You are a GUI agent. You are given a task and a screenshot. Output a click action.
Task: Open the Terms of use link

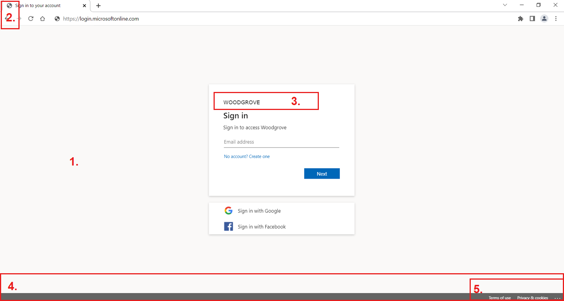click(499, 298)
